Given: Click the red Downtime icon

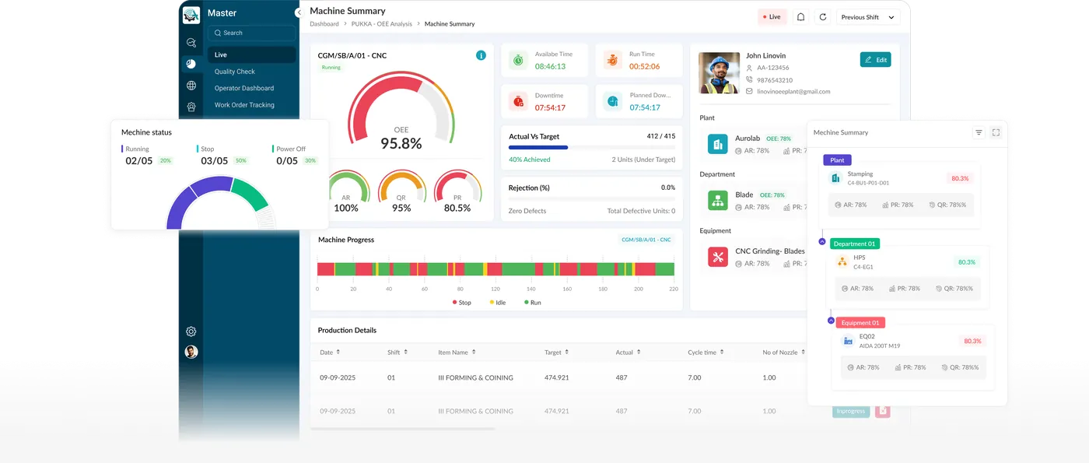Looking at the screenshot, I should (518, 101).
